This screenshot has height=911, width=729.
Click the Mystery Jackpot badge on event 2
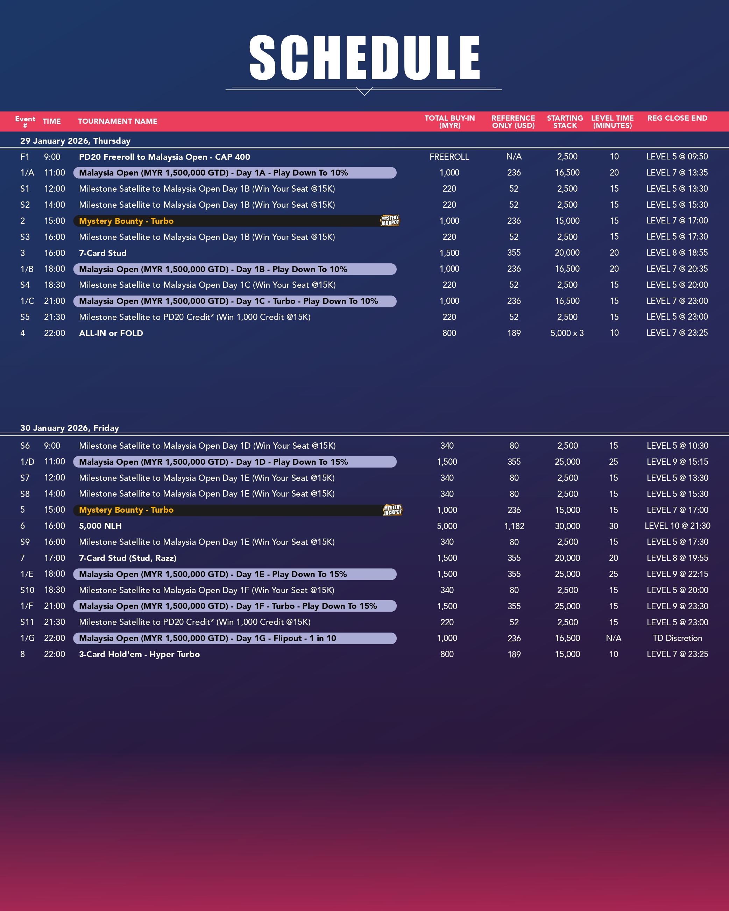390,221
